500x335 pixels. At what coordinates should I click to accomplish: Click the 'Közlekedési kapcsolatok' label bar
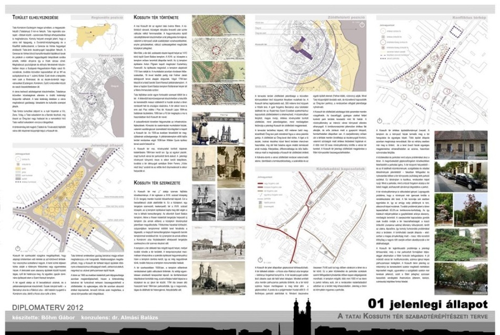(311, 169)
